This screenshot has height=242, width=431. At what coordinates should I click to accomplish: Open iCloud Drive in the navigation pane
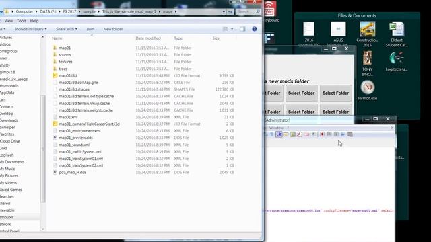pyautogui.click(x=10, y=141)
